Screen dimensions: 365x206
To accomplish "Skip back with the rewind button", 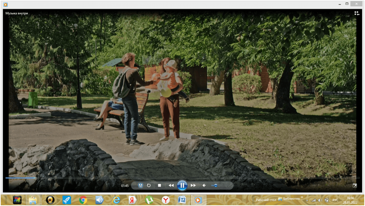I will pos(171,185).
